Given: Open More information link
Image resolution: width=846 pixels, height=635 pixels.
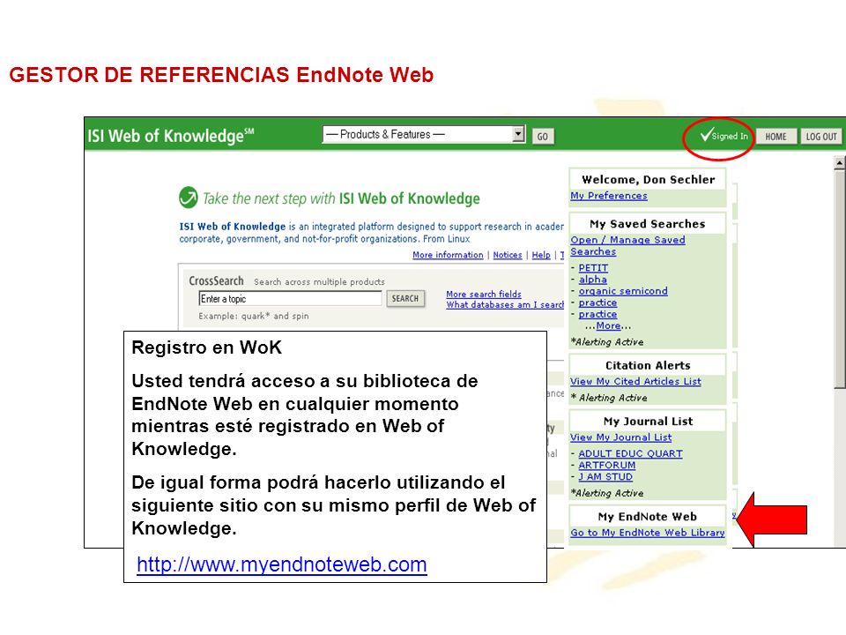Looking at the screenshot, I should tap(448, 255).
